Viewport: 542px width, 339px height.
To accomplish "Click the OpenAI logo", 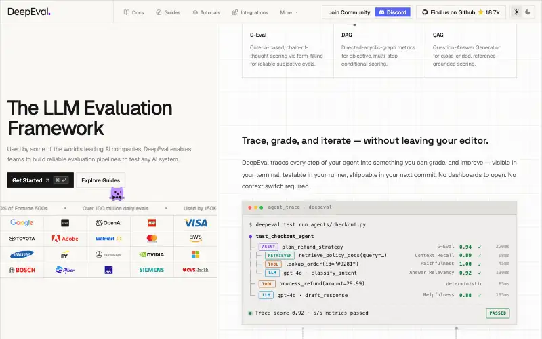I will (108, 223).
